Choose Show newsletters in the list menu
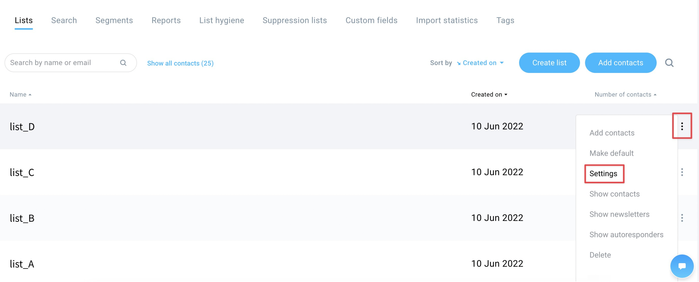Viewport: 699px width, 282px height. coord(619,214)
